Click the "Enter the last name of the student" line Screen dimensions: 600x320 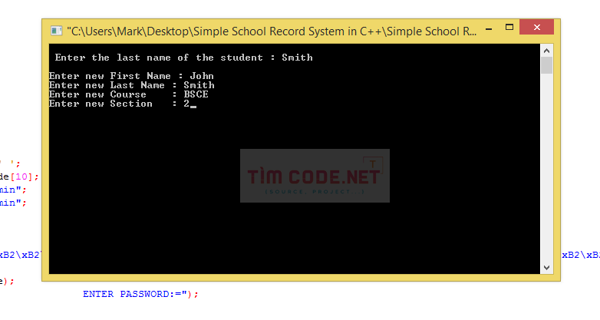pos(183,58)
